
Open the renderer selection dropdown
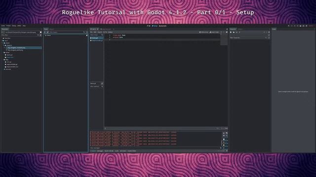311,26
